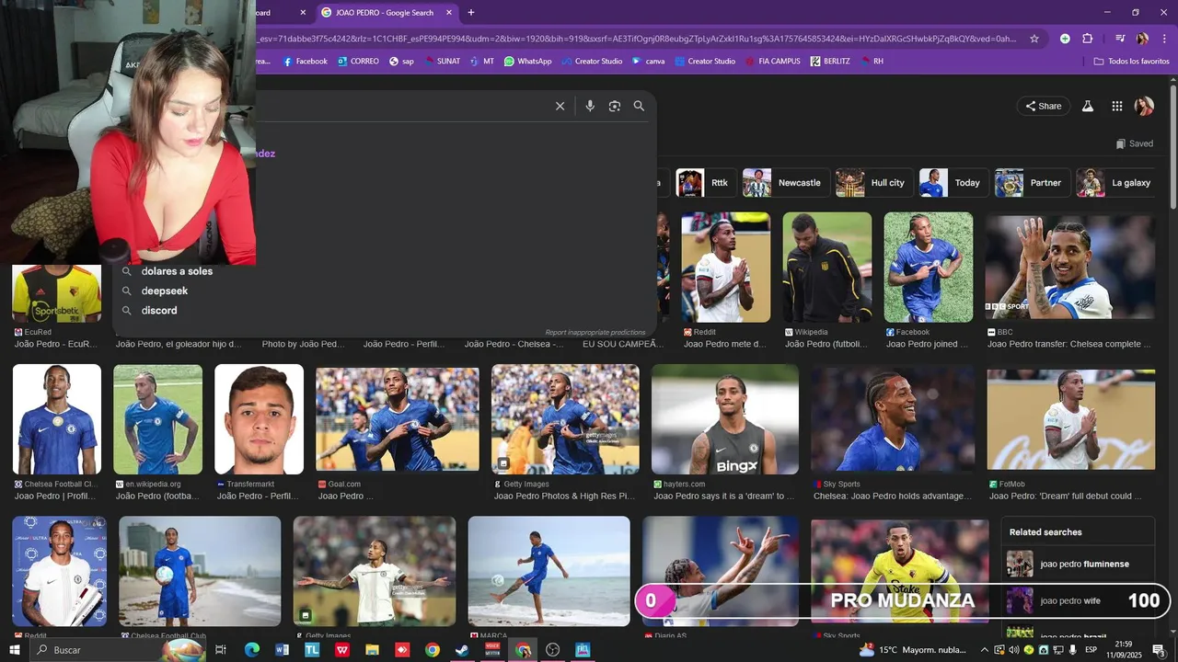Open Todos los favoritos folder
1178x662 pixels.
pos(1131,62)
